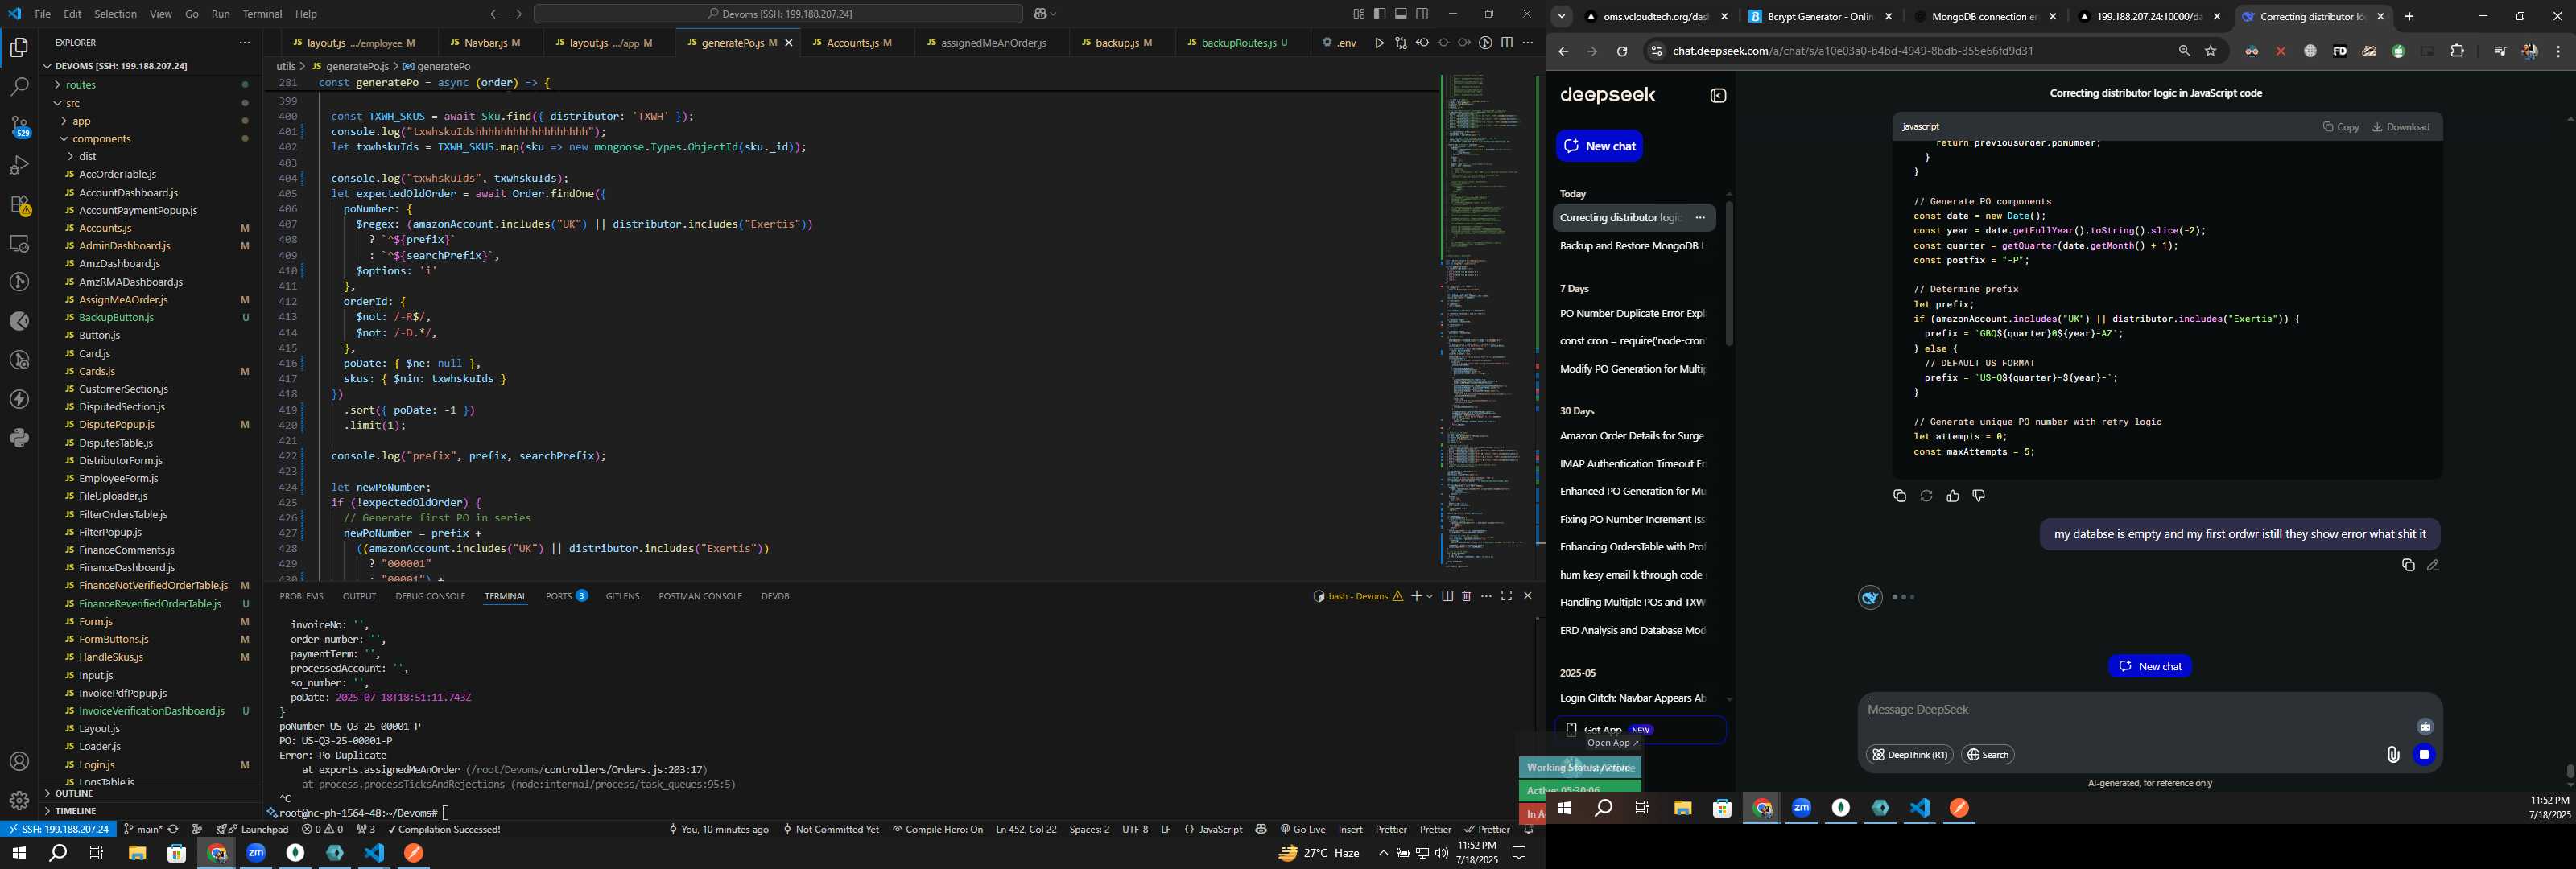This screenshot has width=2576, height=869.
Task: Open the new terminal launch profile dropdown
Action: [1430, 596]
